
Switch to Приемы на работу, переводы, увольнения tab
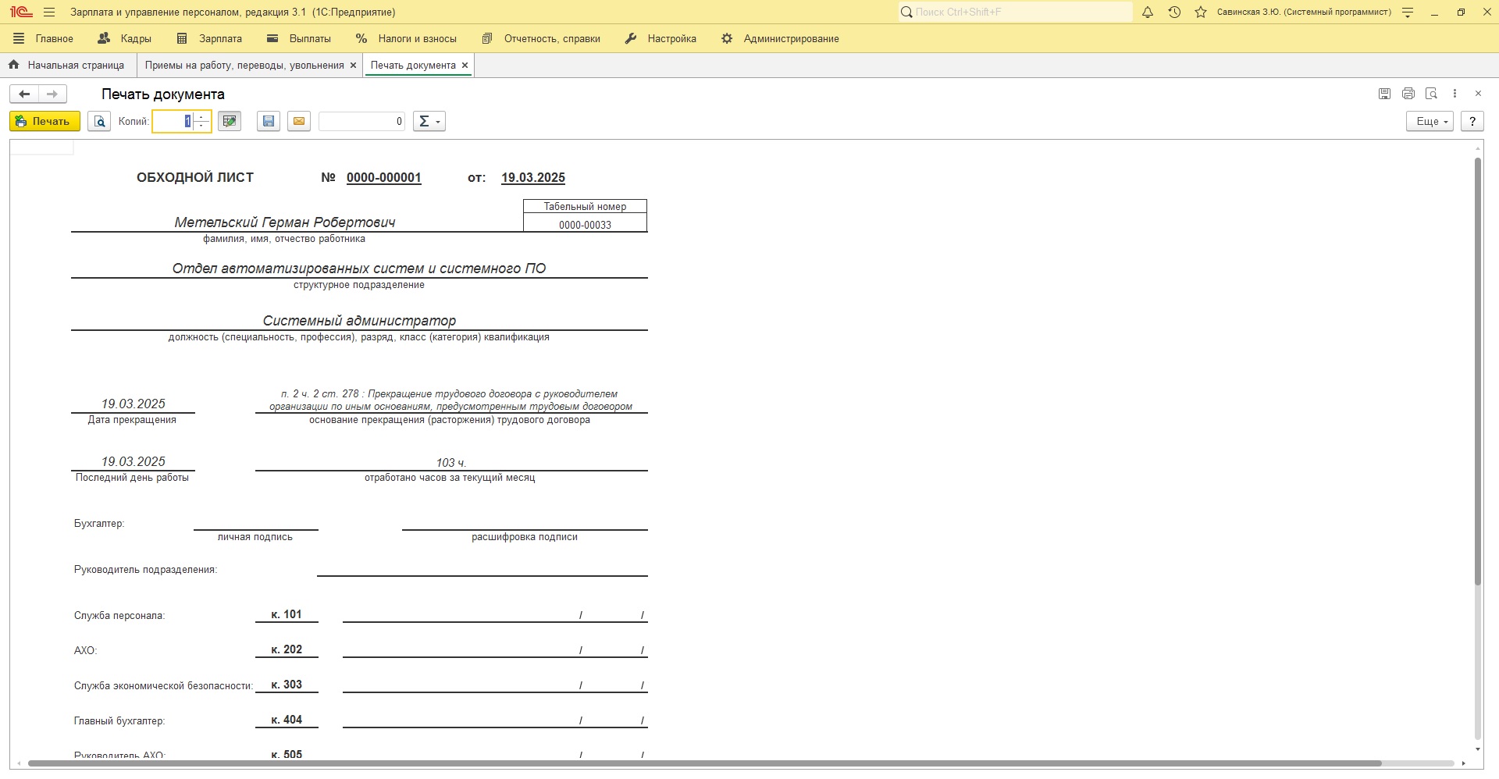point(244,66)
